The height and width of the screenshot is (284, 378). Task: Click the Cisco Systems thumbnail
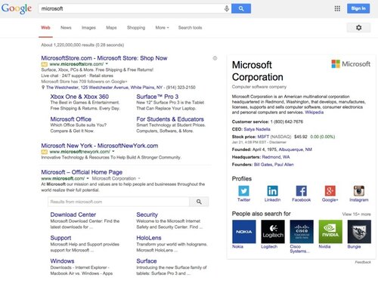(302, 232)
